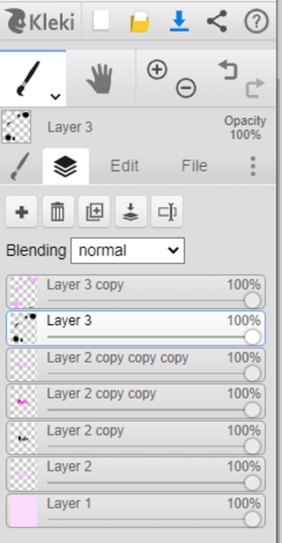282x543 pixels.
Task: Delete layer using trash can button
Action: coord(58,212)
